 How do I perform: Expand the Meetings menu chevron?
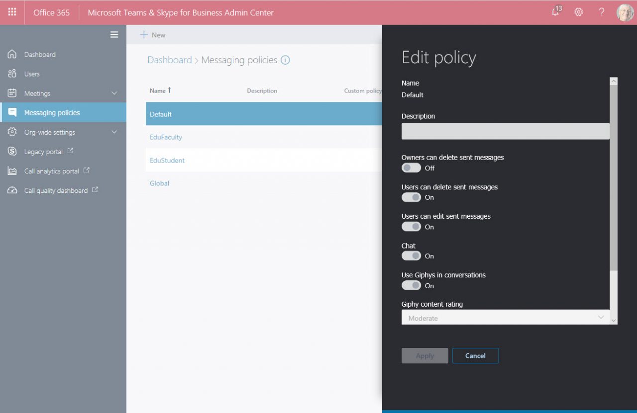pyautogui.click(x=114, y=93)
